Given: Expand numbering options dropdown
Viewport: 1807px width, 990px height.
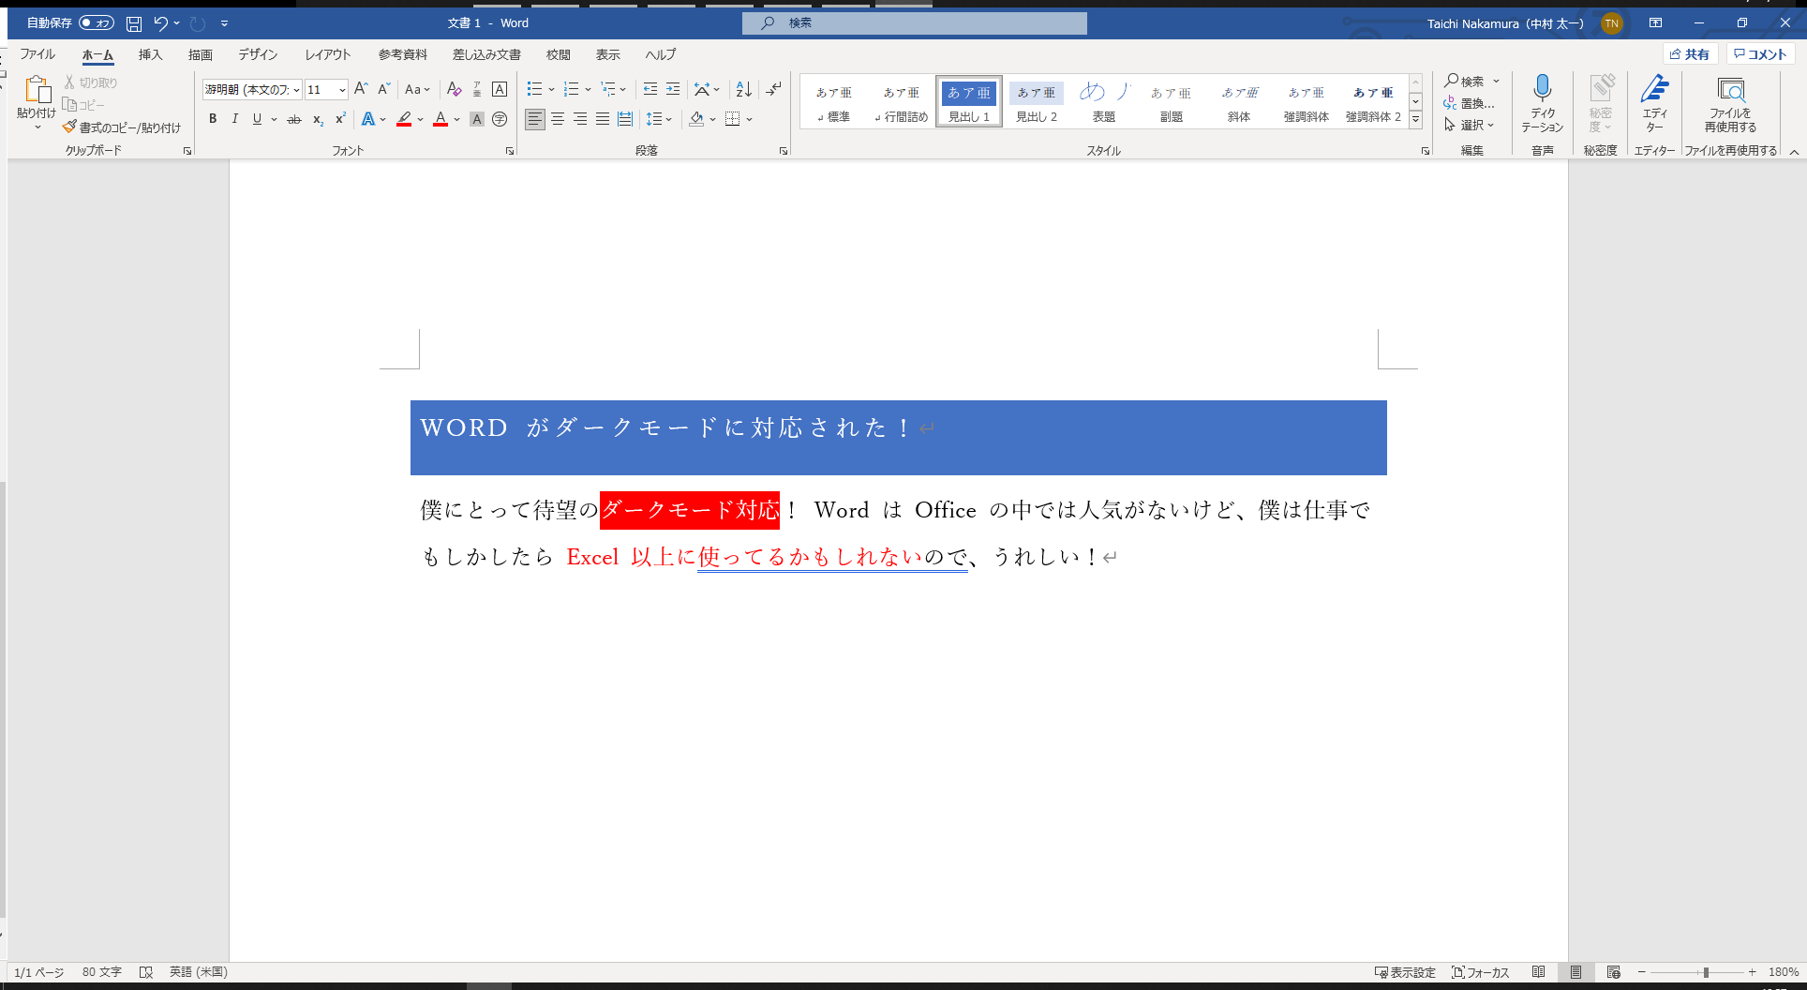Looking at the screenshot, I should click(588, 89).
